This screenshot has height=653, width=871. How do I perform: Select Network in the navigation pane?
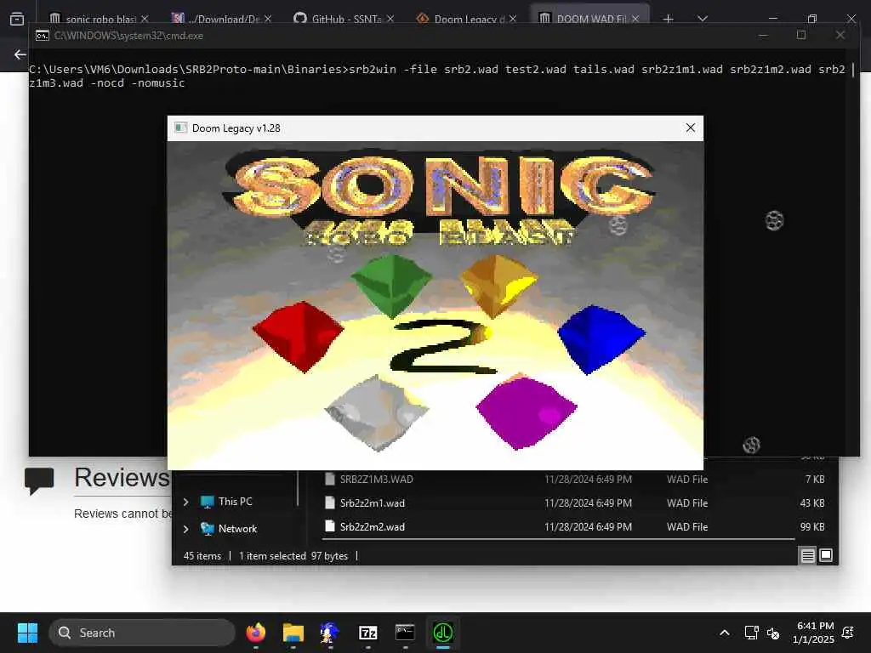[x=238, y=529]
